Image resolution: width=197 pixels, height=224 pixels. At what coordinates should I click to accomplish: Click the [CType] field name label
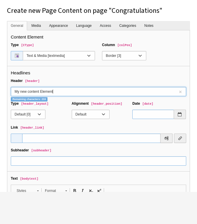[x=27, y=45]
